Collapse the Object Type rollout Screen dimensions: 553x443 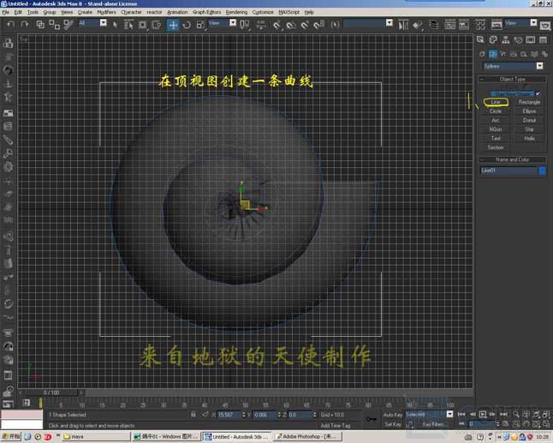point(513,79)
